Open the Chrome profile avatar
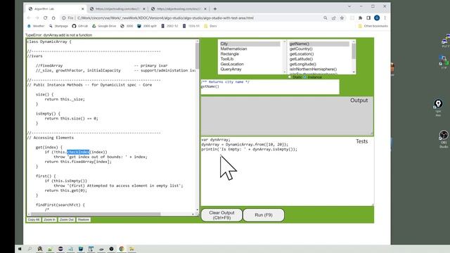This screenshot has width=450, height=253. pos(377,18)
